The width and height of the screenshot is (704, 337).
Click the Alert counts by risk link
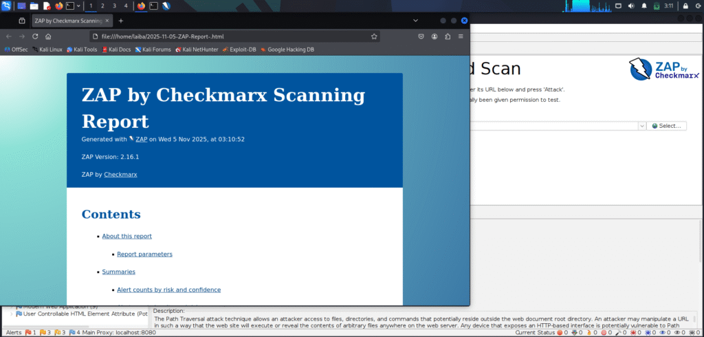point(168,290)
